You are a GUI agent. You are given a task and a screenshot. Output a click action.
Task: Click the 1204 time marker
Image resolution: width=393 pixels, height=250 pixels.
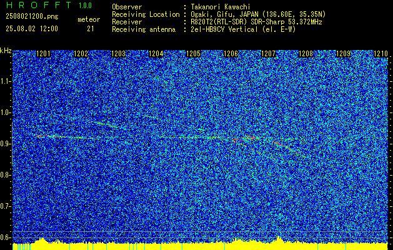tap(156, 54)
